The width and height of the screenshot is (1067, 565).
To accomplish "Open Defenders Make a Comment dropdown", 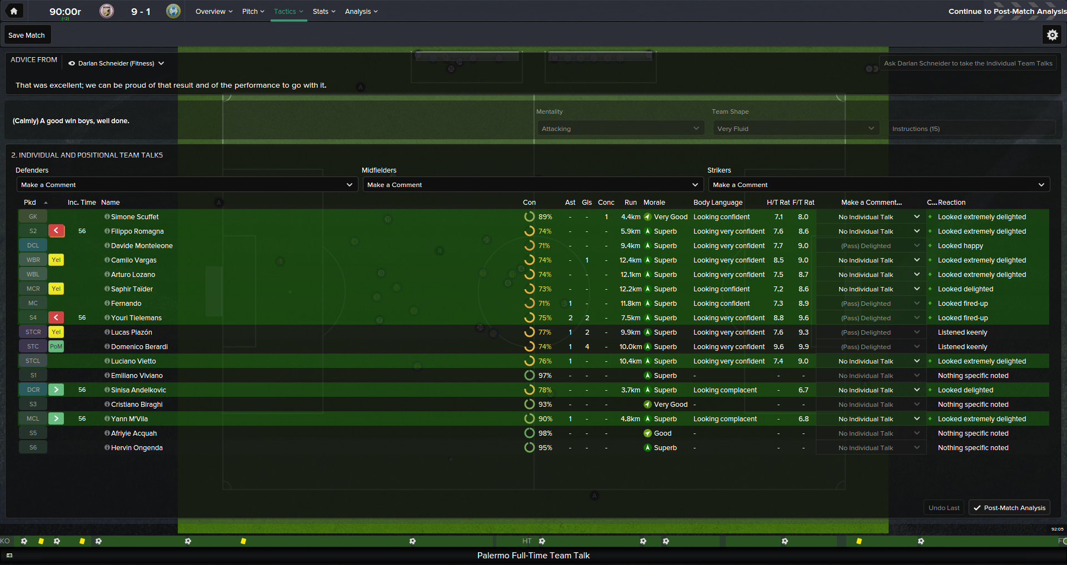I will coord(187,185).
